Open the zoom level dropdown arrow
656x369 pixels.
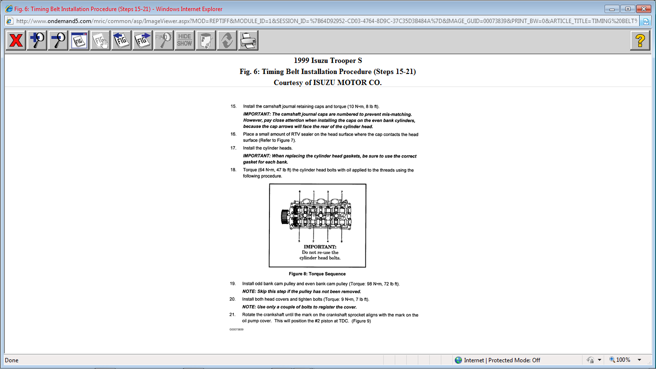click(x=639, y=360)
